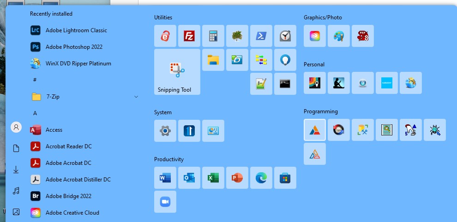
Task: Click the '#' letter header in the list
Action: tap(35, 80)
